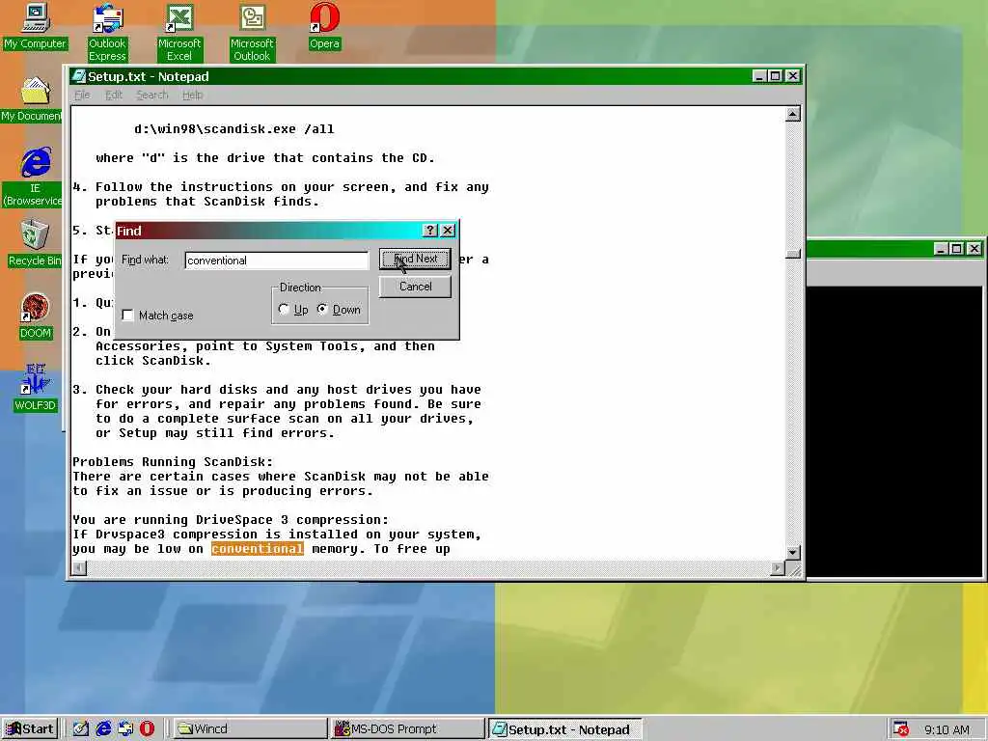Close the Find dialog with its X

coord(448,231)
